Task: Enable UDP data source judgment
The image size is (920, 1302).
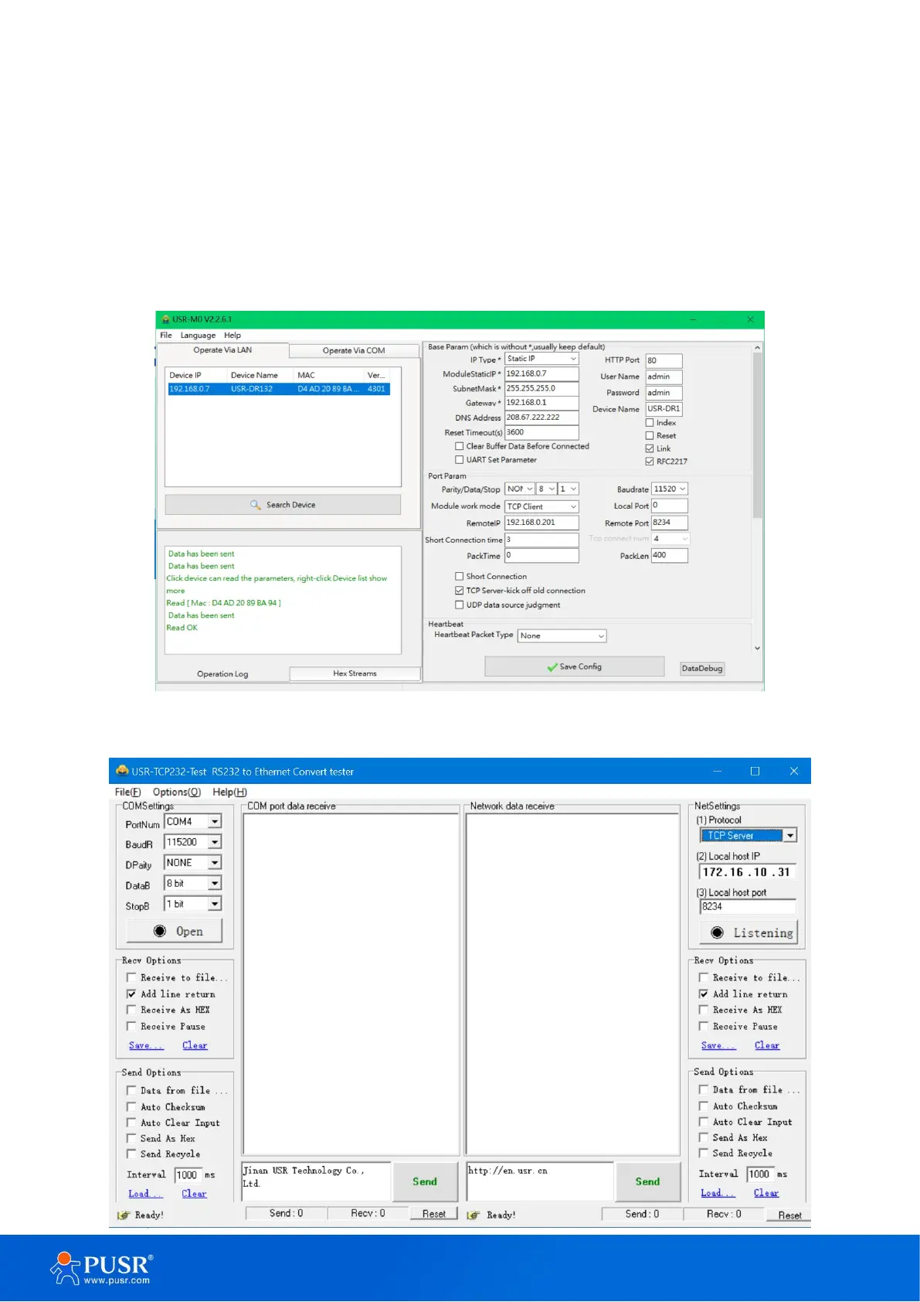Action: tap(460, 605)
